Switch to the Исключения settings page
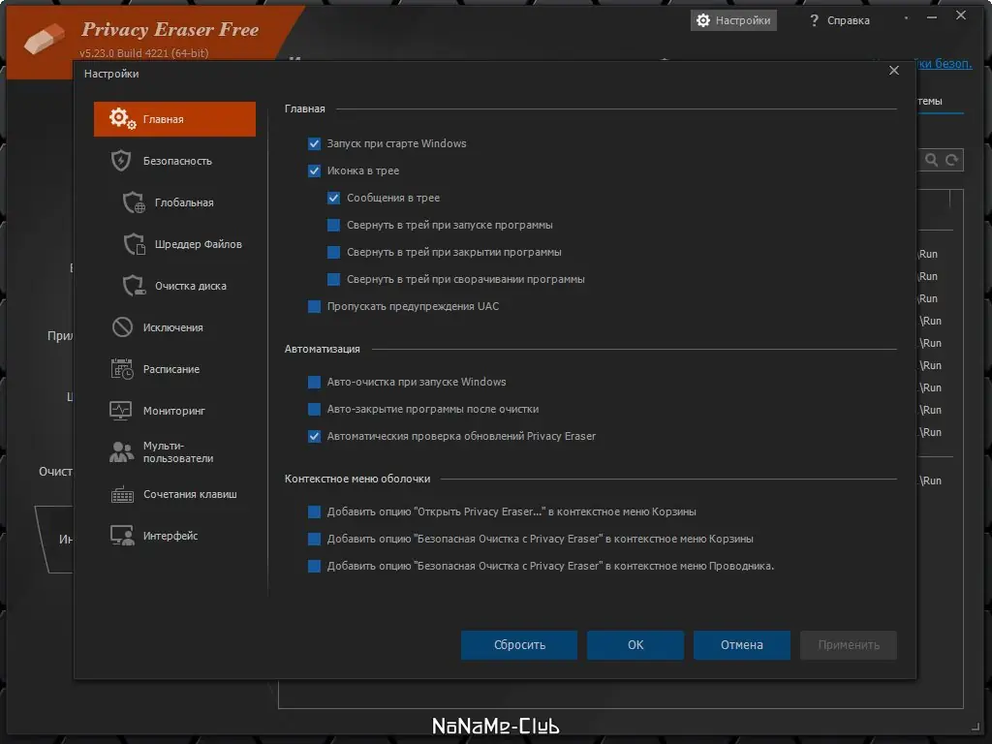Viewport: 992px width, 744px height. [174, 327]
